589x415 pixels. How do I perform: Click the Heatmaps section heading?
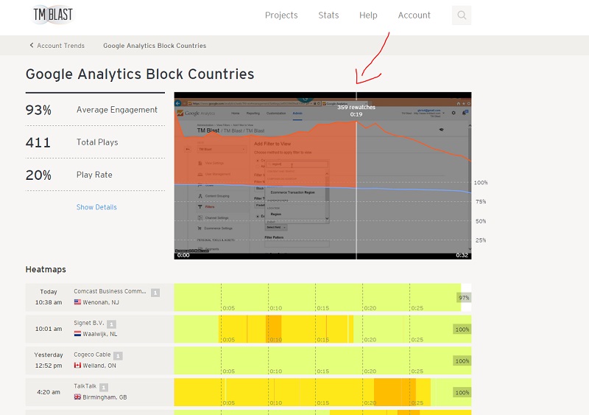click(46, 269)
